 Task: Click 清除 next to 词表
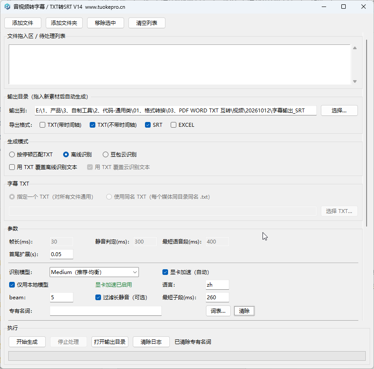coord(244,311)
